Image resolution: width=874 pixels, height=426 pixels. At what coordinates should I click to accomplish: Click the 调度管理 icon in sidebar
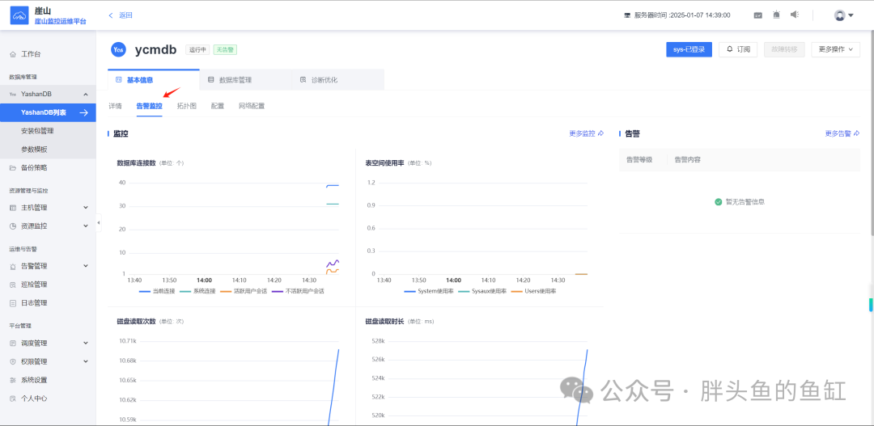pos(13,343)
